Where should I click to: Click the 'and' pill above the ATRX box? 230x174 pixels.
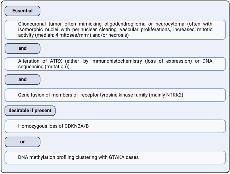pyautogui.click(x=22, y=48)
